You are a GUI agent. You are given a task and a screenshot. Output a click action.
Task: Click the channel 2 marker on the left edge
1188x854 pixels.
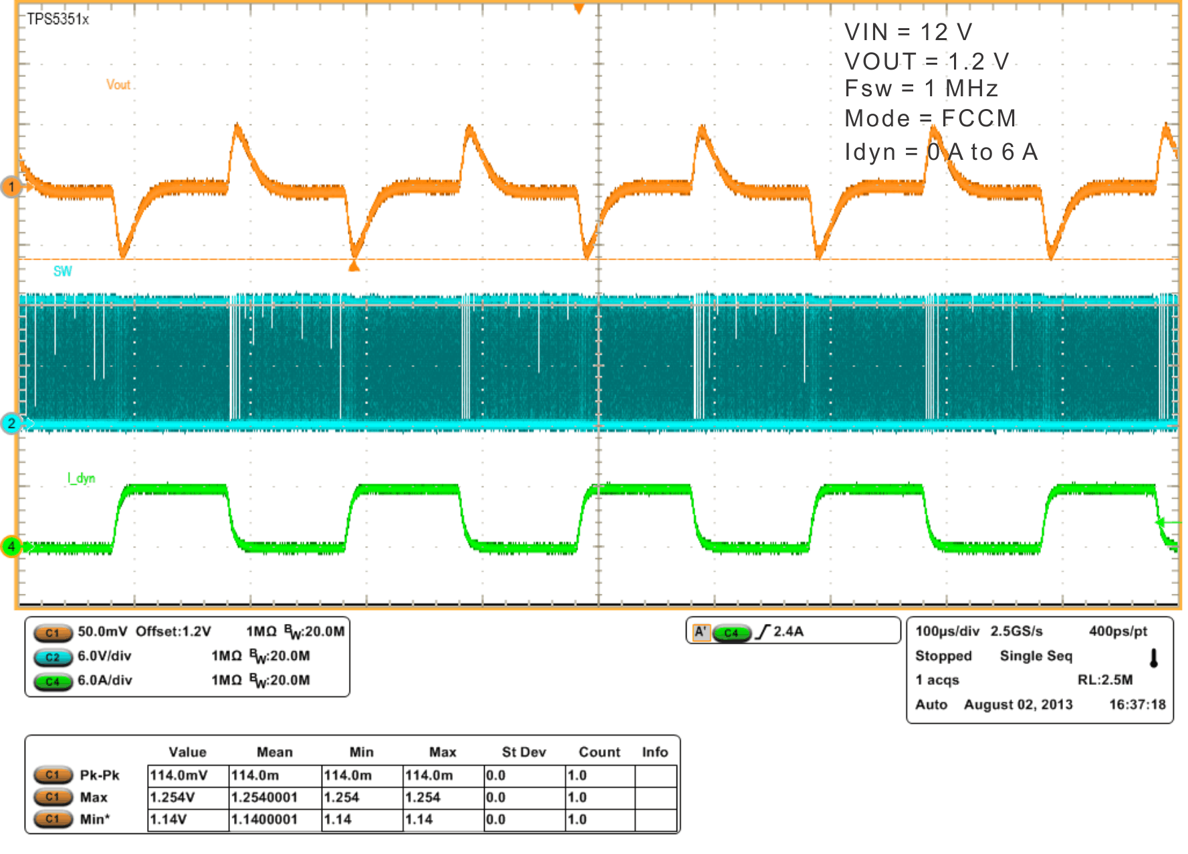click(x=11, y=423)
